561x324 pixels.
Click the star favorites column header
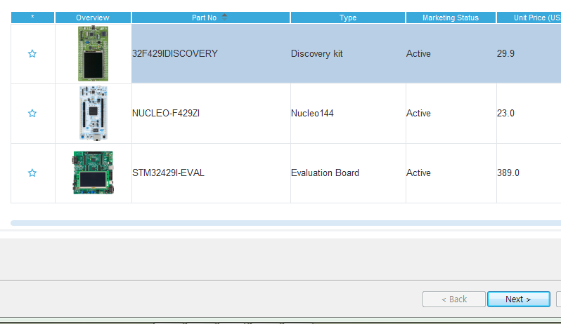click(x=32, y=18)
